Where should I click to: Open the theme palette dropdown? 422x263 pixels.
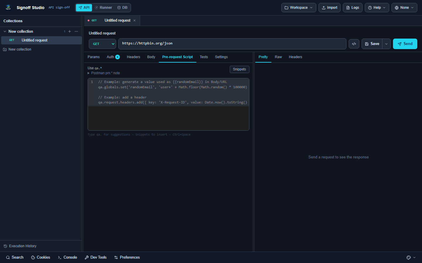click(x=411, y=257)
